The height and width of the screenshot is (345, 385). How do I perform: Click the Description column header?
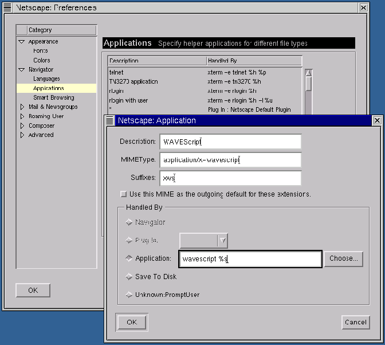[157, 61]
